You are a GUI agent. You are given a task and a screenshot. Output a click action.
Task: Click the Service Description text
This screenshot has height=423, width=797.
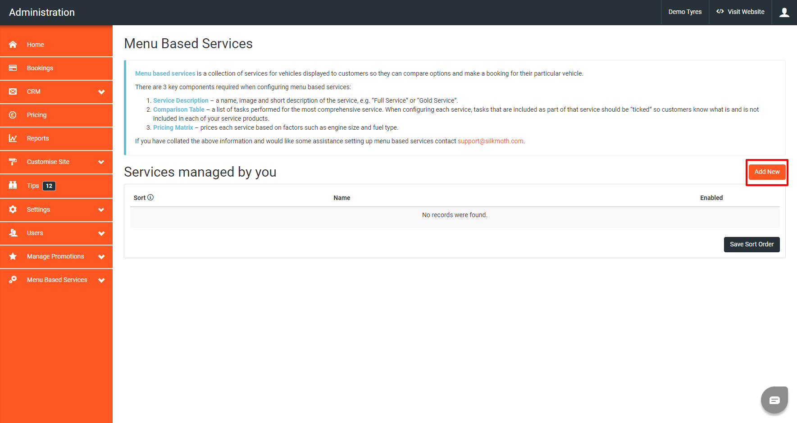point(181,100)
